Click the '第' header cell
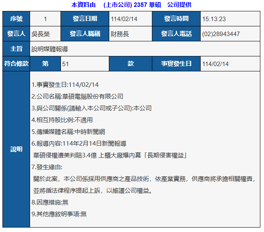The width and height of the screenshot is (264, 232). coord(45,64)
